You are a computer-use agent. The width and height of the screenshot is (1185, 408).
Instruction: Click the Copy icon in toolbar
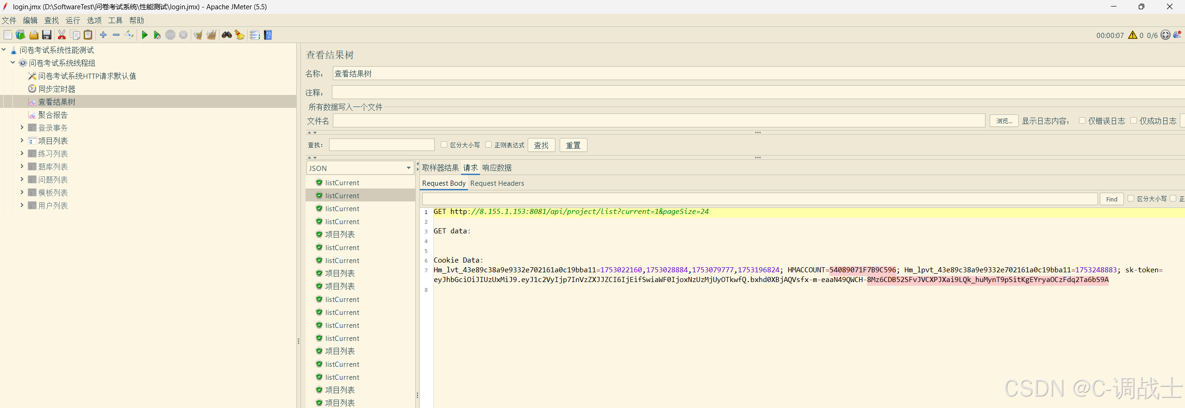(75, 35)
